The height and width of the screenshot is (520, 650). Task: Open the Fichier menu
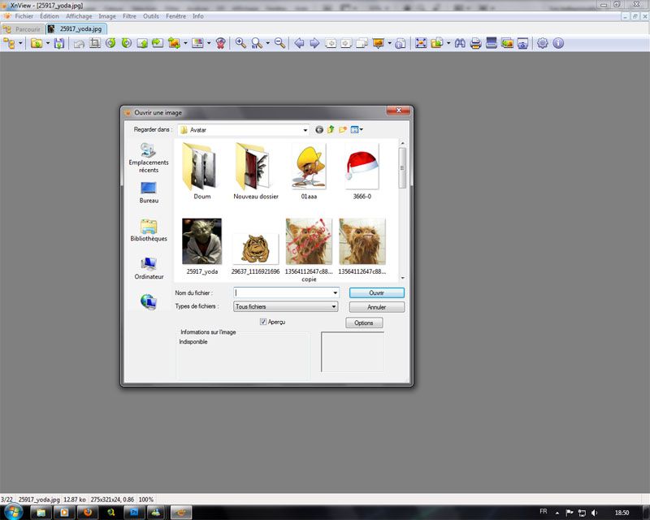point(24,16)
